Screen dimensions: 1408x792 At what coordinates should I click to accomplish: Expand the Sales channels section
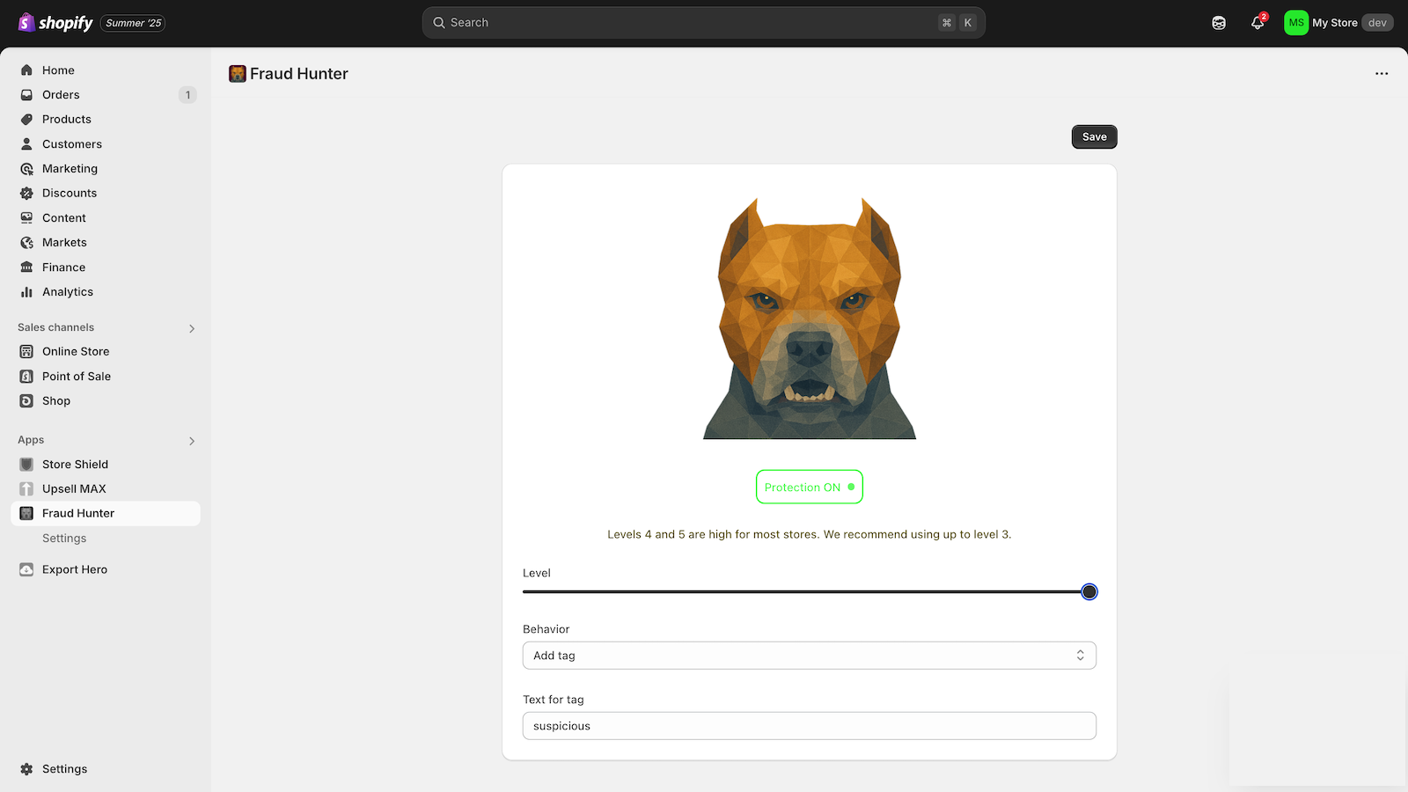192,328
